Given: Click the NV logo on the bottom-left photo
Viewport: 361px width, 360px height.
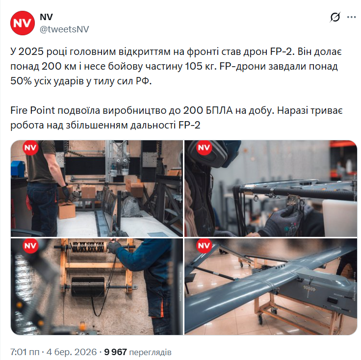Looking at the screenshot, I should 30,246.
